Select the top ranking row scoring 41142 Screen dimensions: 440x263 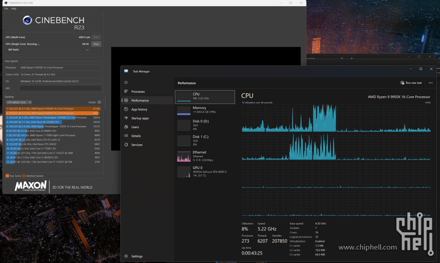coord(53,108)
